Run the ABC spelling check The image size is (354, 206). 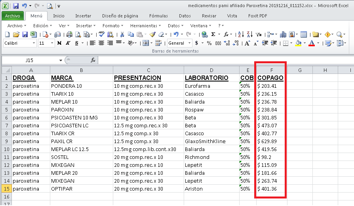(x=102, y=34)
